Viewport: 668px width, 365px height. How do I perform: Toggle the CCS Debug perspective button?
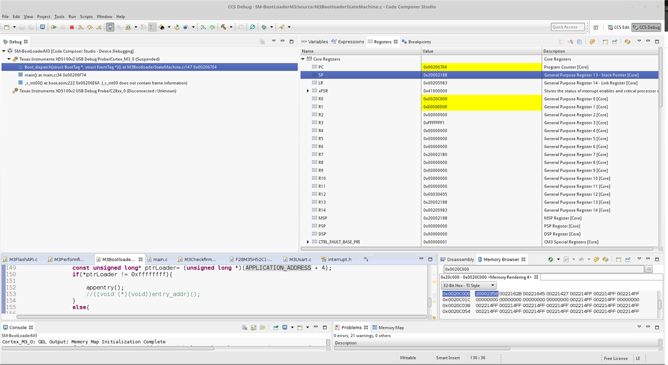point(646,27)
